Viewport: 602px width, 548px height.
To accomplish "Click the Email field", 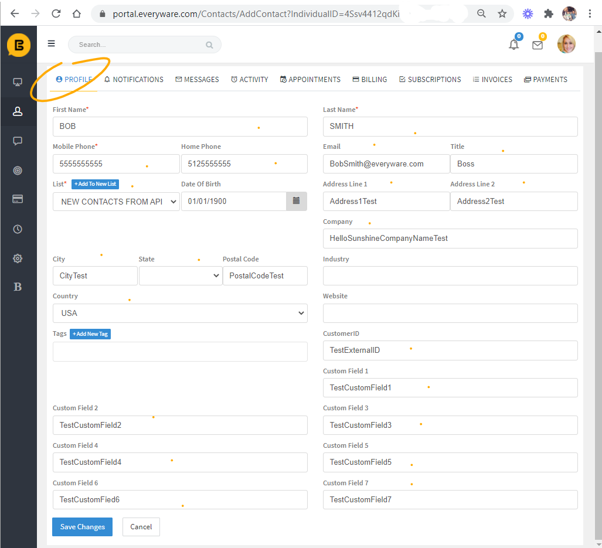I will 387,164.
